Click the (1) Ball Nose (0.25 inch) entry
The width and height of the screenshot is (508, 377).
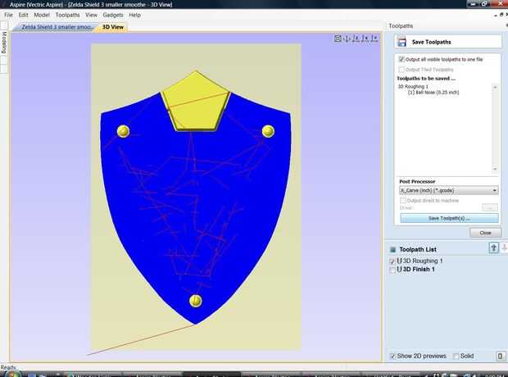click(x=433, y=93)
